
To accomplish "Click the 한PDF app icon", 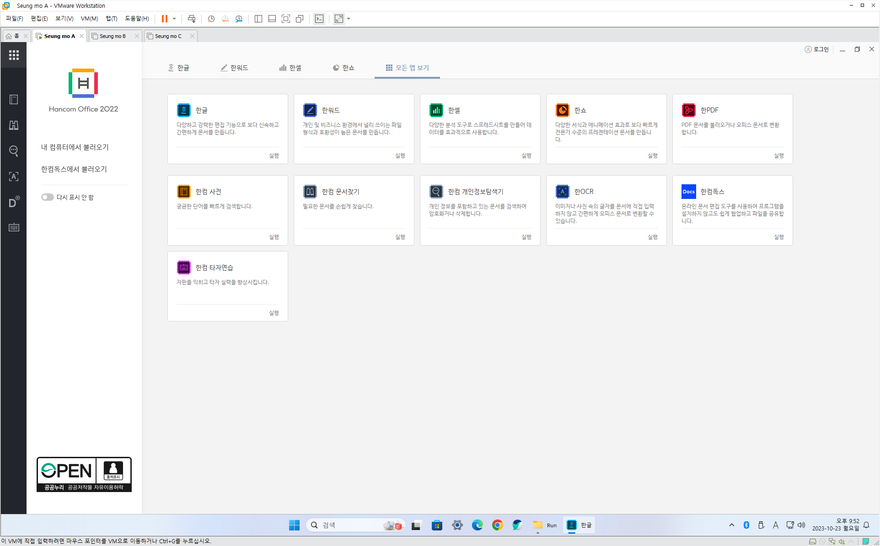I will point(688,110).
